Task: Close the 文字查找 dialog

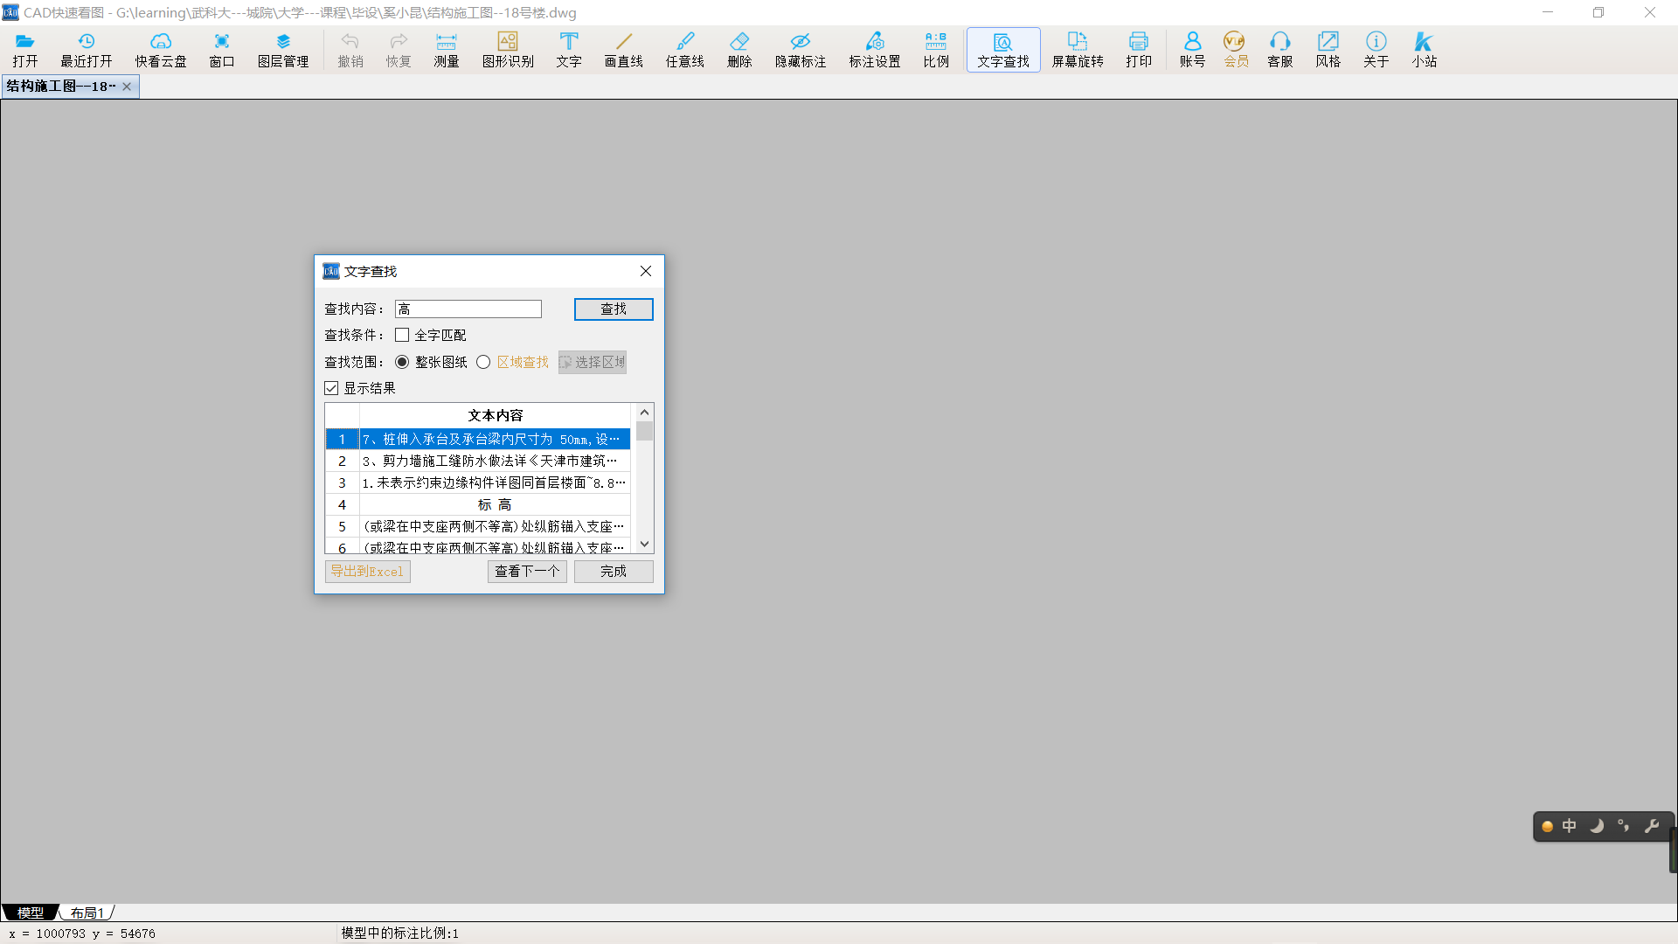Action: (x=646, y=271)
